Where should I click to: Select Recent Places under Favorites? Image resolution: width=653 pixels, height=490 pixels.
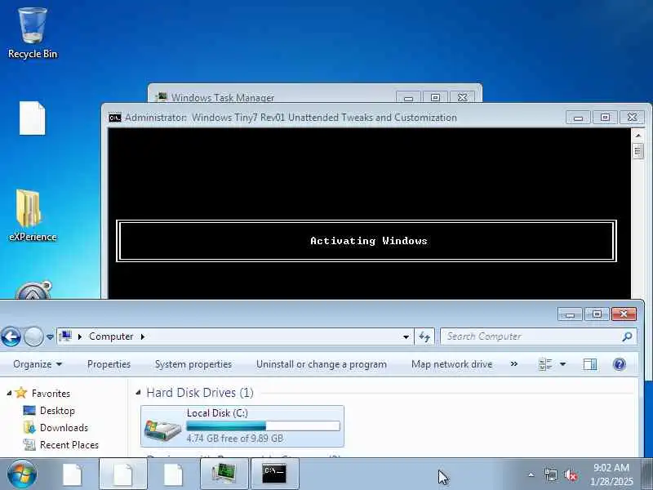69,445
